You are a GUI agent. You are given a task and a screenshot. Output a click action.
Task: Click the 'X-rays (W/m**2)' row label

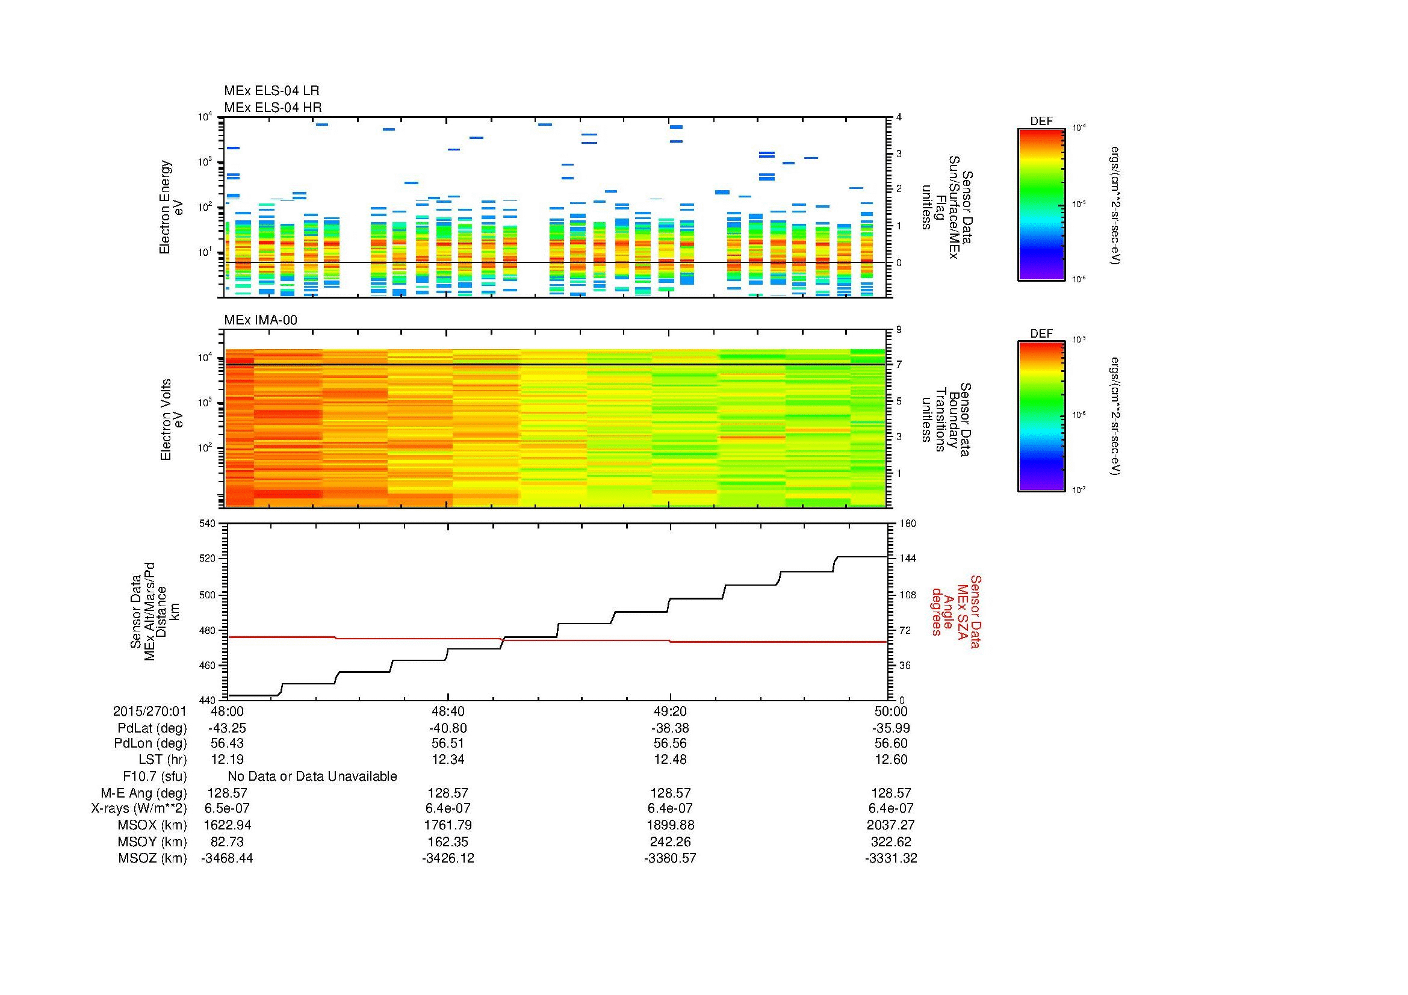139,808
